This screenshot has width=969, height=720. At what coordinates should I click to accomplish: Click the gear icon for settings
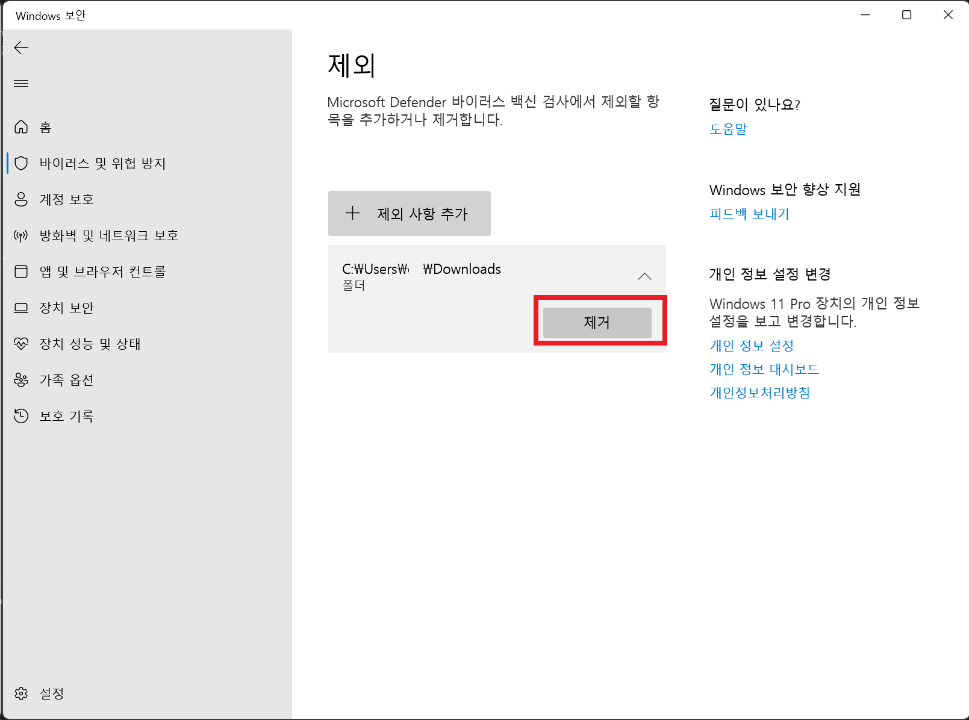[21, 694]
